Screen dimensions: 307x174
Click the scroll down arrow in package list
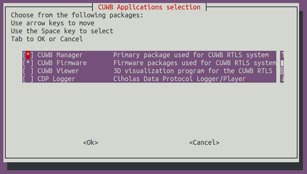point(282,79)
